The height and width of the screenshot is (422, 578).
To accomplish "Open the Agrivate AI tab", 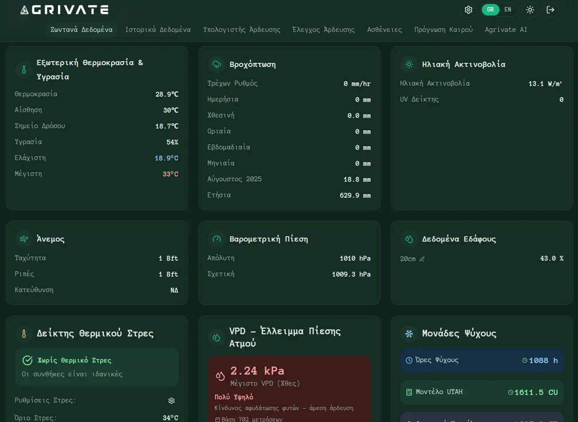I will point(506,30).
